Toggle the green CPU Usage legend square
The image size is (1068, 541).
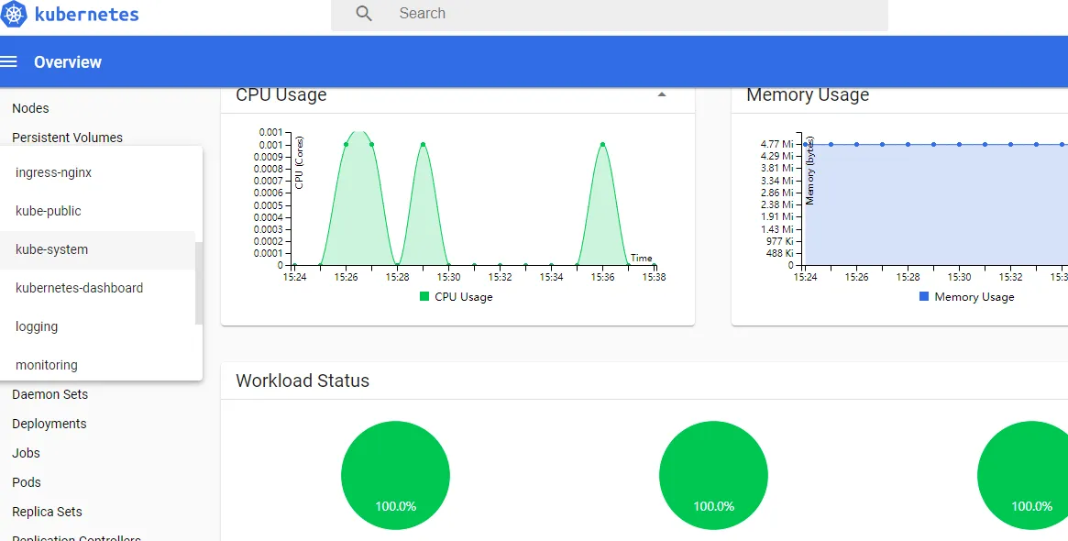pyautogui.click(x=424, y=296)
